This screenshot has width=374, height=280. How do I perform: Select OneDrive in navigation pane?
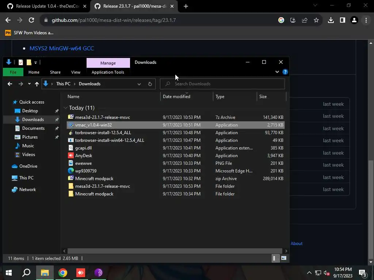(x=28, y=166)
